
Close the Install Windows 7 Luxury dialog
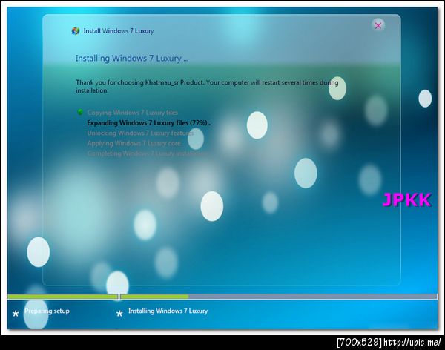point(378,25)
